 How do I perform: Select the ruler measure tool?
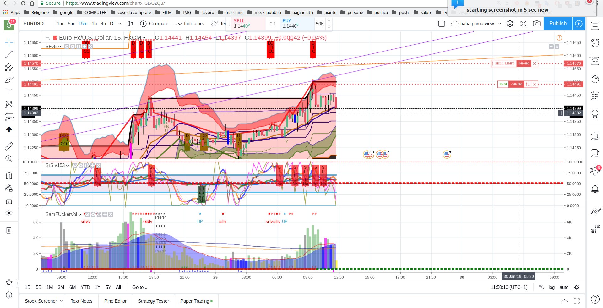(x=9, y=146)
